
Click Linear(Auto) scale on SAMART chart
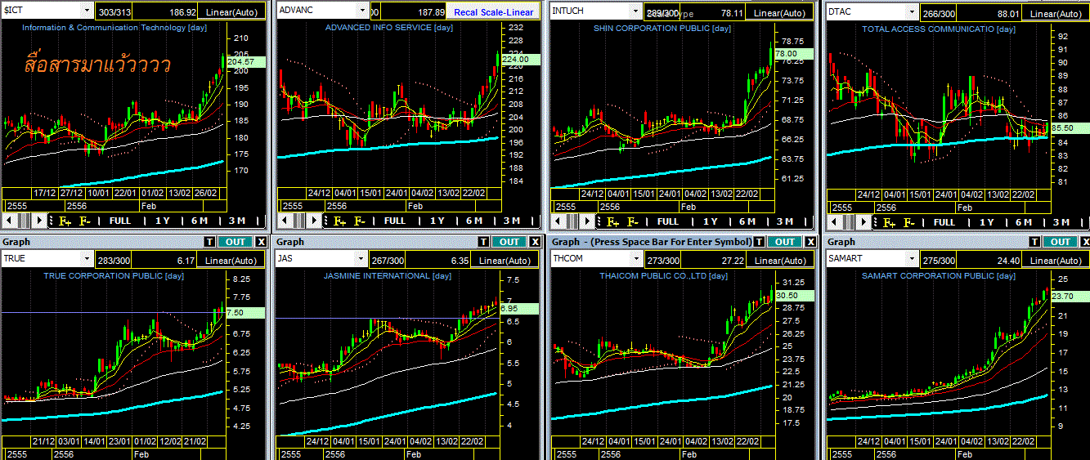pyautogui.click(x=1056, y=261)
